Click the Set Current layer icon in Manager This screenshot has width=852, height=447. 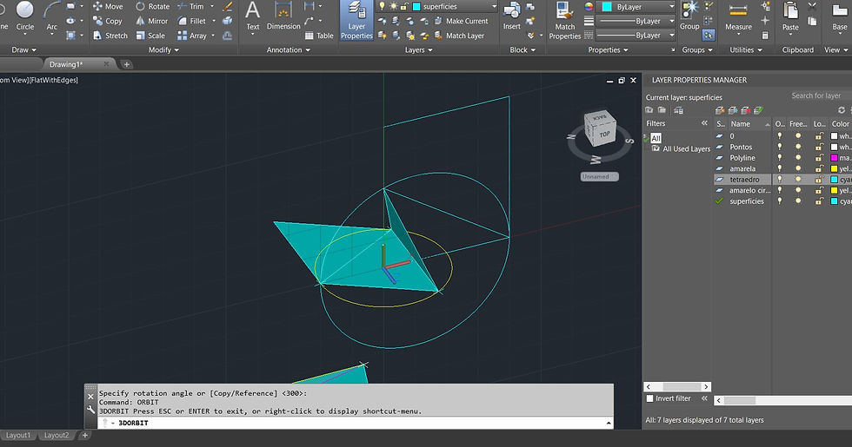(758, 110)
